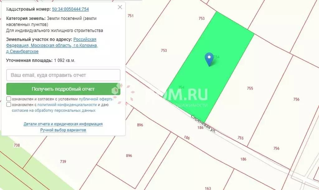The height and width of the screenshot is (190, 319).
Task: Open the Детали отчета и юридическая информация link
Action: 63,124
